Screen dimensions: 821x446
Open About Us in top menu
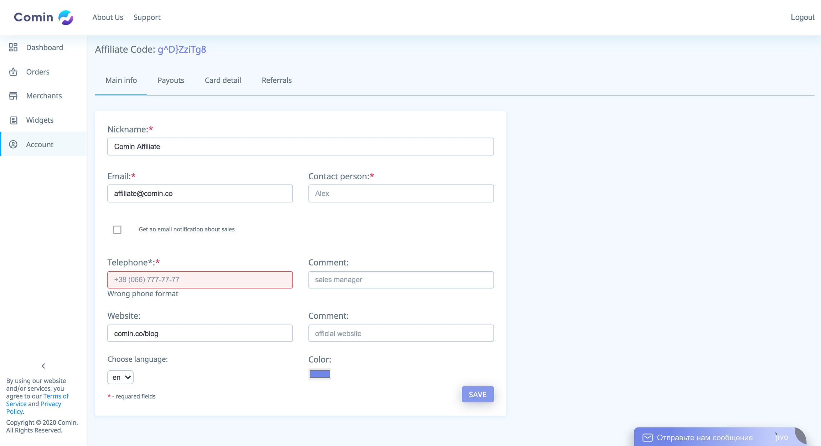[x=108, y=17]
